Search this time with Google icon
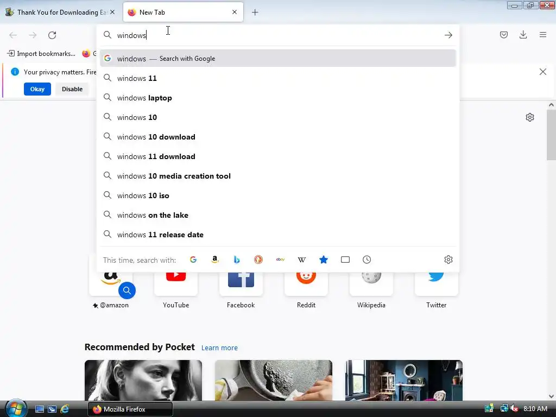The width and height of the screenshot is (556, 417). [193, 260]
